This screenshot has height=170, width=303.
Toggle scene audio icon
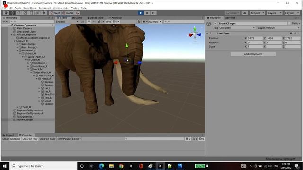tap(94, 22)
